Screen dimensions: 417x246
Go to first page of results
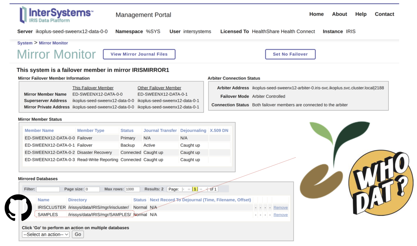183,189
